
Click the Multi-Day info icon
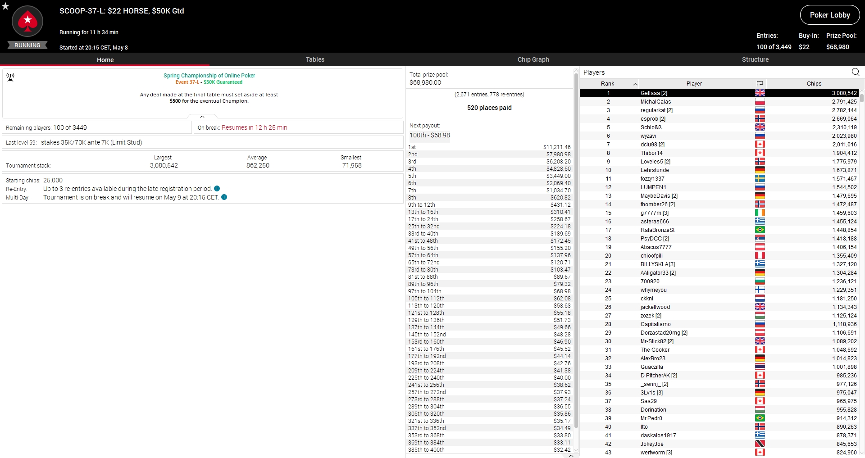pos(224,197)
